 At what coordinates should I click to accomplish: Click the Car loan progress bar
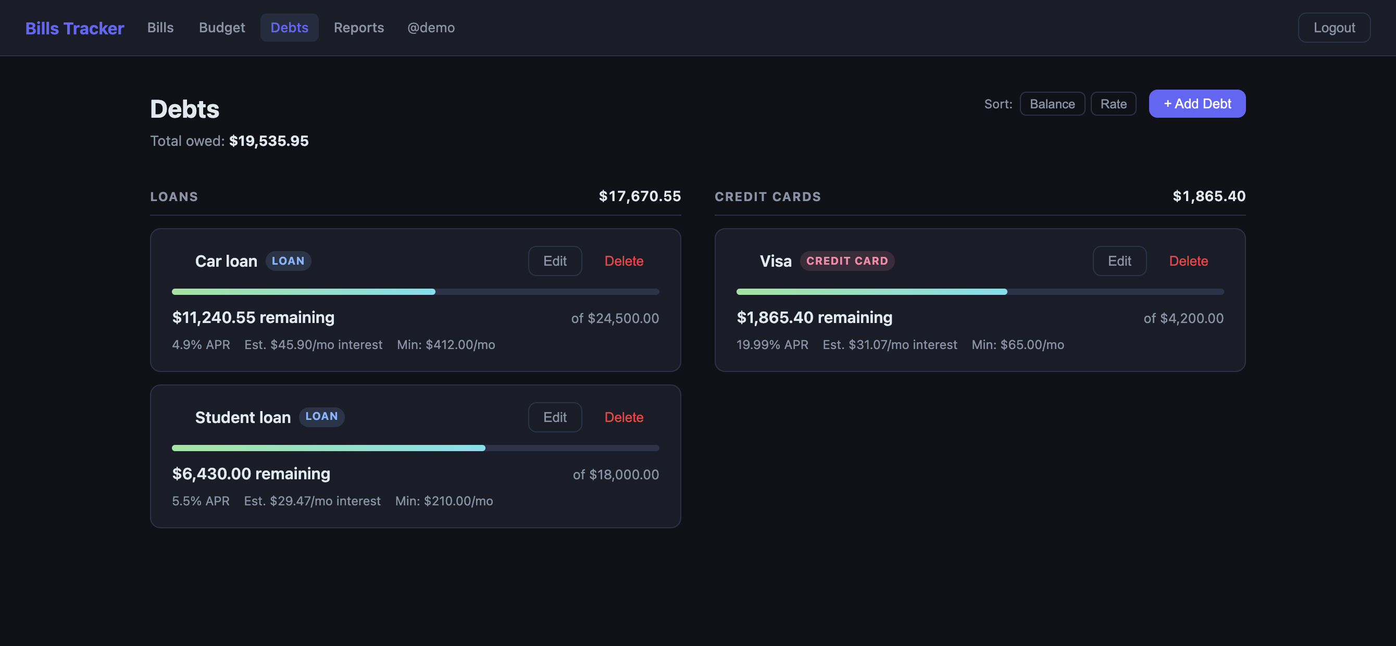pos(415,292)
